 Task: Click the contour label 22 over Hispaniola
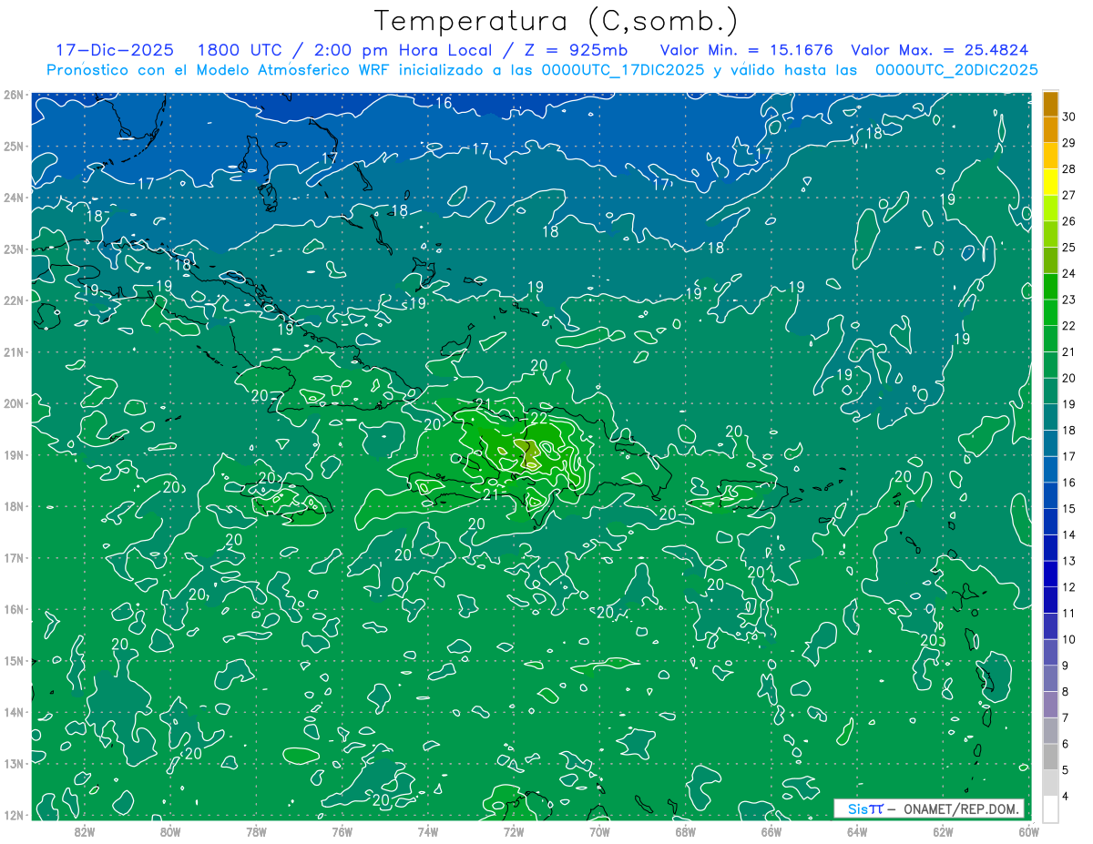tap(538, 418)
